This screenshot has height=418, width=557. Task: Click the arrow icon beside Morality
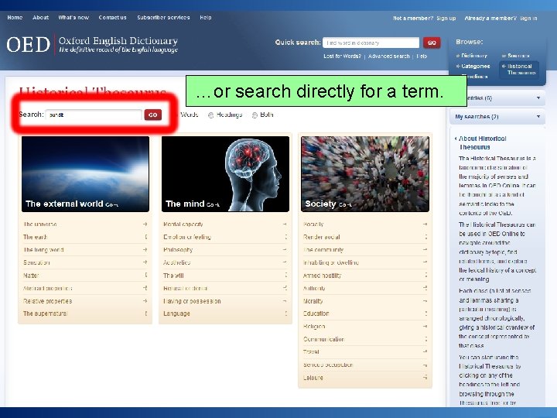(x=425, y=300)
